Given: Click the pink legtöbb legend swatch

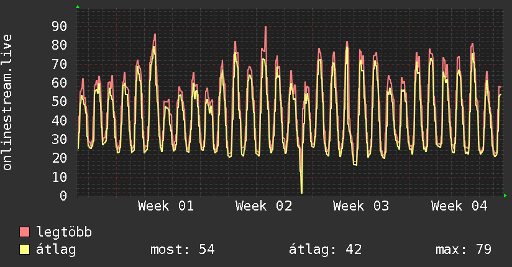Looking at the screenshot, I should [24, 232].
